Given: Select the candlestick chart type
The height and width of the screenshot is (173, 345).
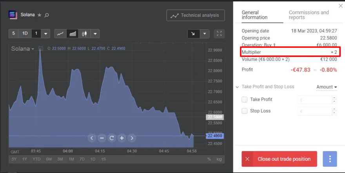Looking at the screenshot, I should tap(84, 34).
